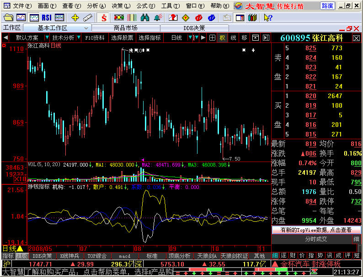Viewport: 363px width, 277px height.
Task: Click the red S dollar icon
Action: pyautogui.click(x=104, y=17)
